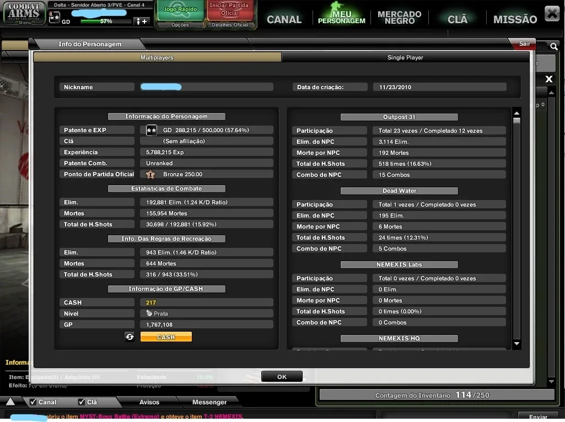The image size is (565, 422).
Task: Click the rank star icon beside Bronze
Action: coord(150,175)
